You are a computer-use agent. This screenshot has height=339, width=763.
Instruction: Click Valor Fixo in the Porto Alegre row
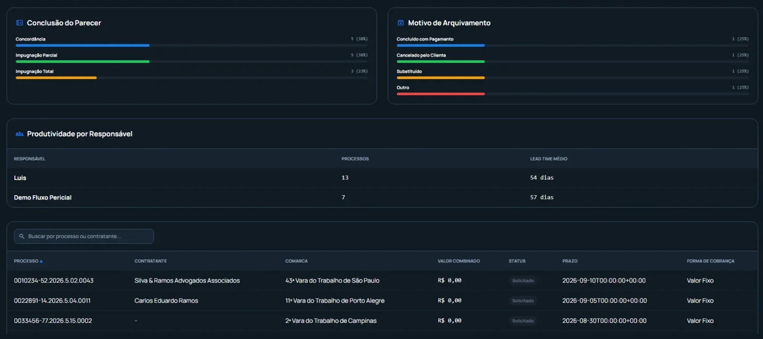[x=700, y=300]
